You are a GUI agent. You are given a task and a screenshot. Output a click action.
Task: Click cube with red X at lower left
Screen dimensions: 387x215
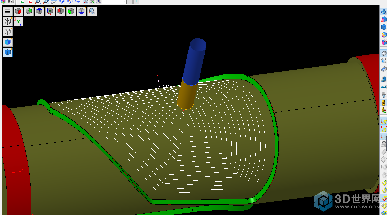[x=384, y=19]
